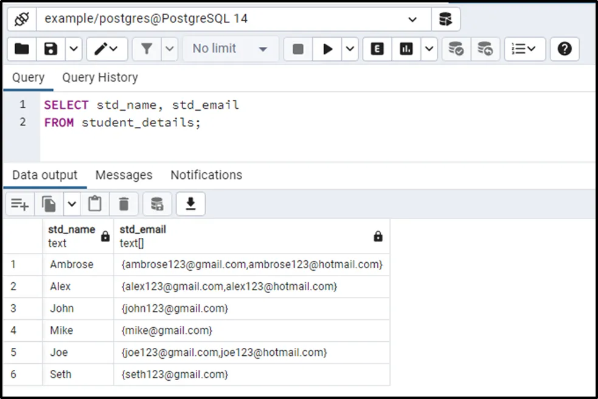
Task: Click the Rollback transaction icon
Action: point(485,49)
